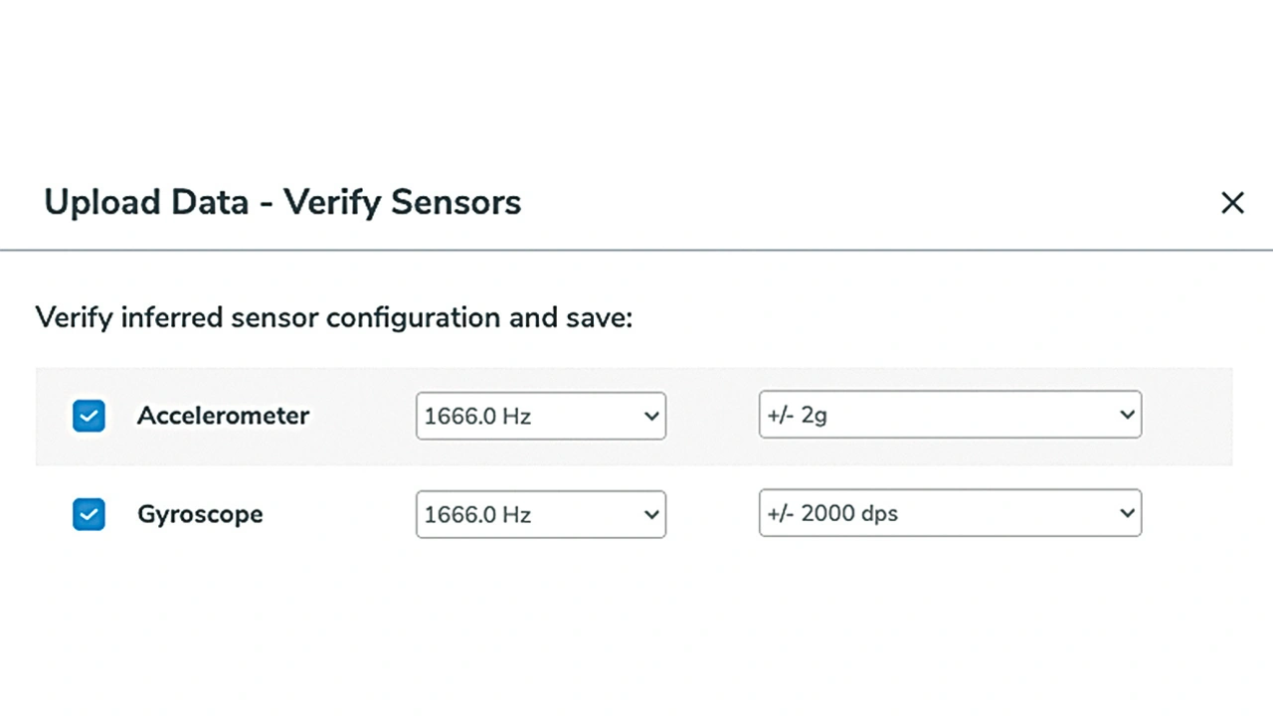Click the +/- 2g value text
Image resolution: width=1273 pixels, height=717 pixels.
tap(797, 415)
